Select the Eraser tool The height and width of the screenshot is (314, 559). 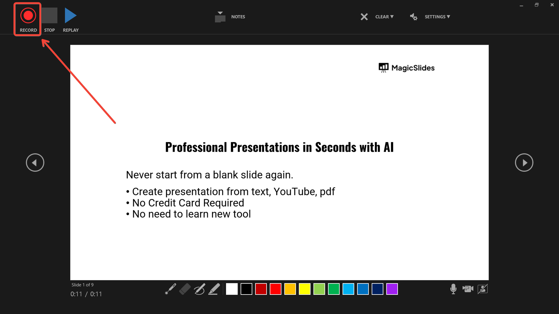click(x=185, y=289)
